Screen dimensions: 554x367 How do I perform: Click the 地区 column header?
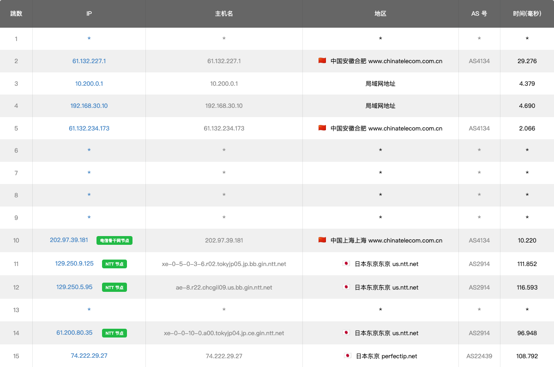tap(380, 14)
